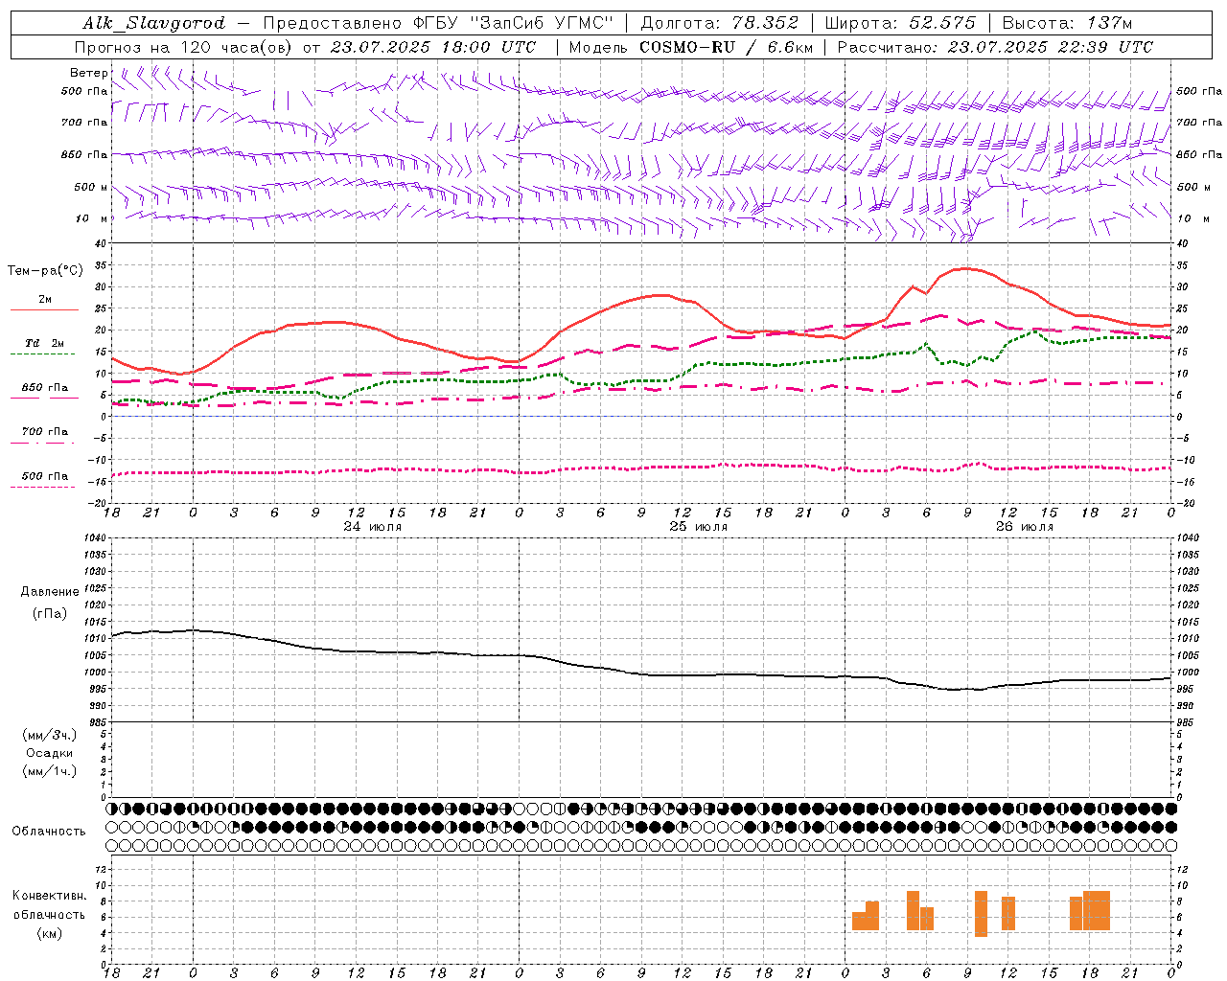Image resolution: width=1227 pixels, height=981 pixels.
Task: Click the "Долгота: 78.352" header value
Action: click(720, 23)
